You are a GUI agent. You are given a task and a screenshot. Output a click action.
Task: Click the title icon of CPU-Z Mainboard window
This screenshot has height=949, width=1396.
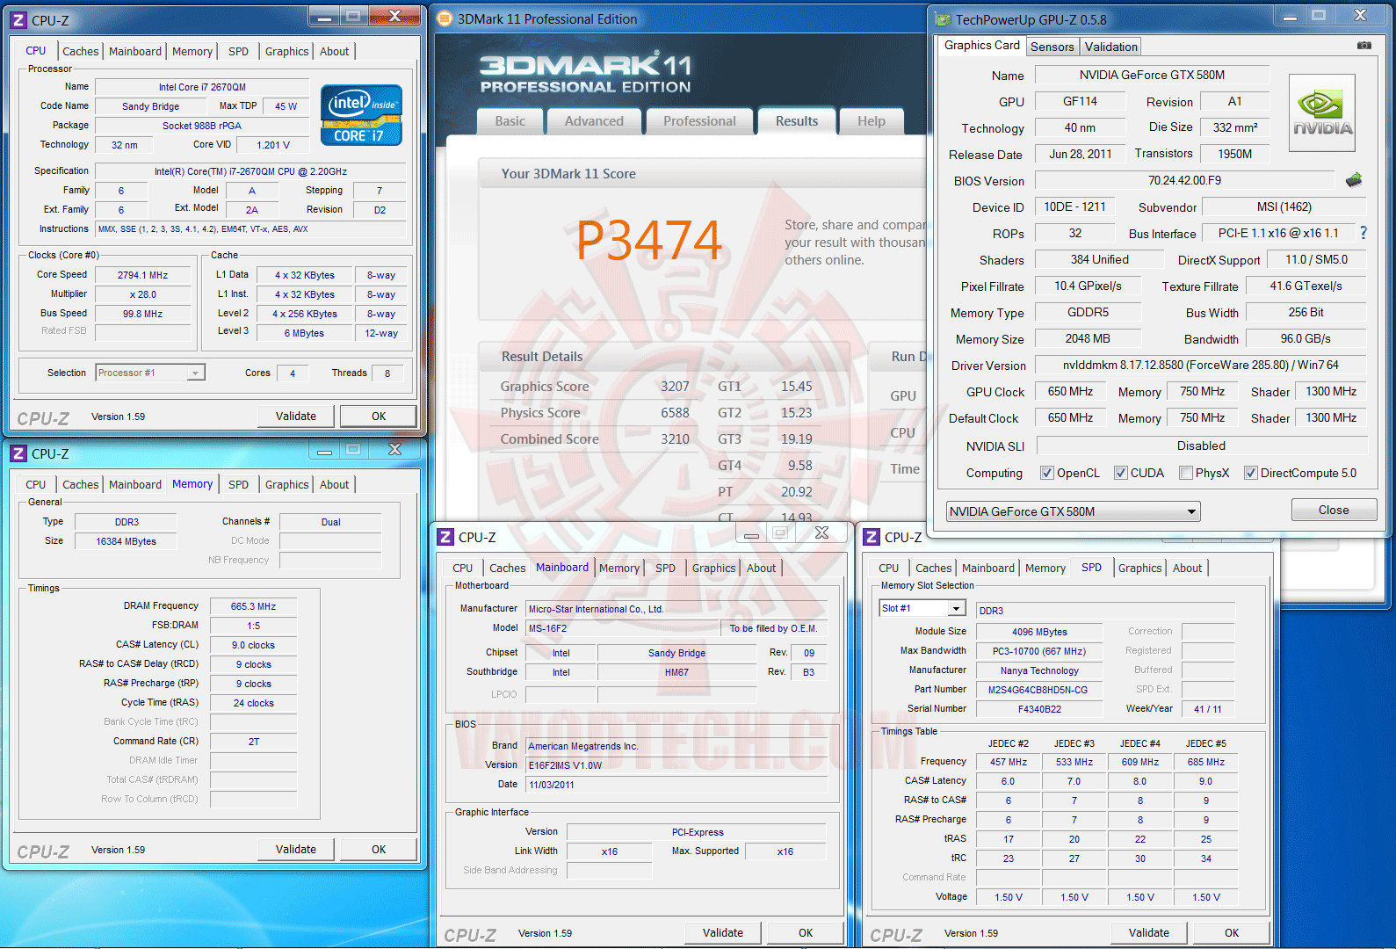tap(445, 537)
